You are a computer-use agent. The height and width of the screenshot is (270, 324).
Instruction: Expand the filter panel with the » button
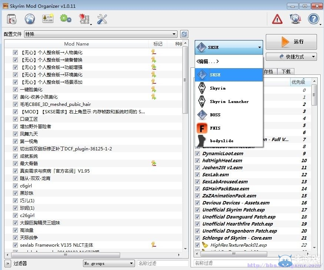tap(7, 263)
